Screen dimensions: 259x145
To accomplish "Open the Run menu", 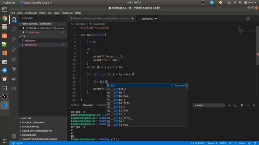I will point(56,13).
